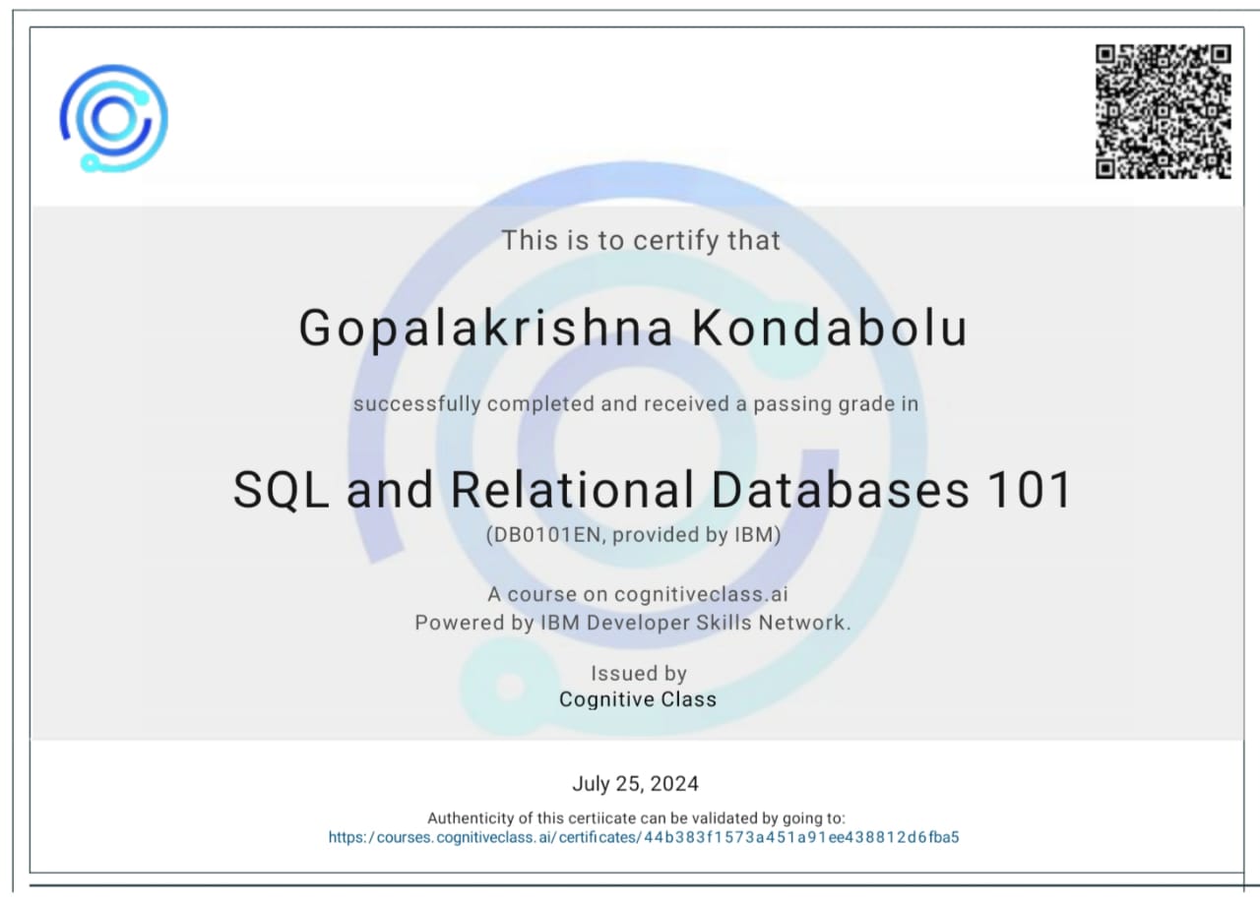
Task: Click the issuer name "Cognitive Class"
Action: point(638,699)
